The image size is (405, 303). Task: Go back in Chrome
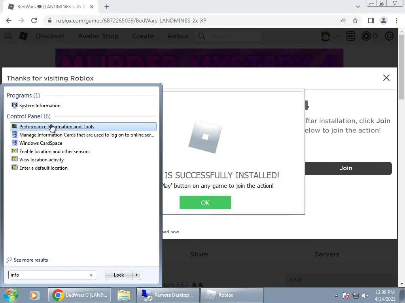9,21
